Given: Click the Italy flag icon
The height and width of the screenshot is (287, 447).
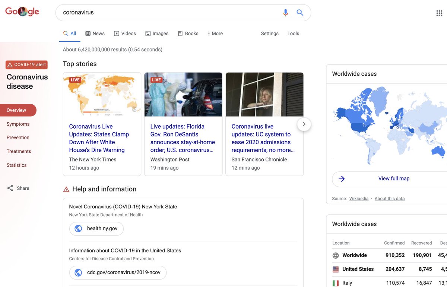Looking at the screenshot, I should [x=336, y=283].
